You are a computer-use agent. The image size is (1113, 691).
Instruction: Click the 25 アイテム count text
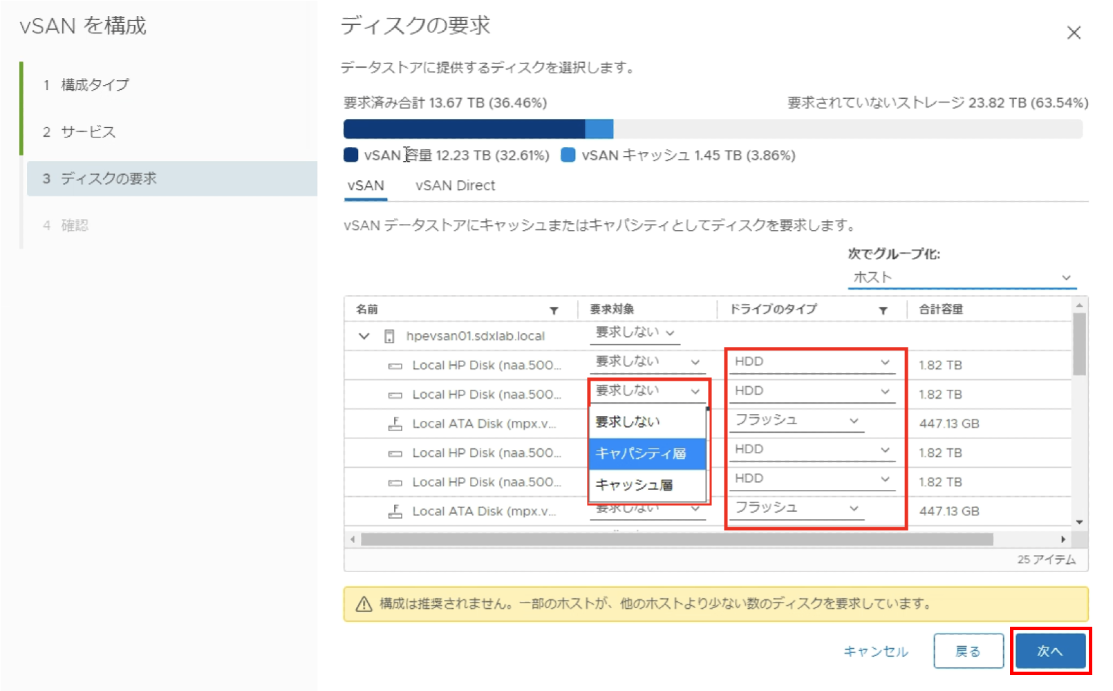(1046, 560)
